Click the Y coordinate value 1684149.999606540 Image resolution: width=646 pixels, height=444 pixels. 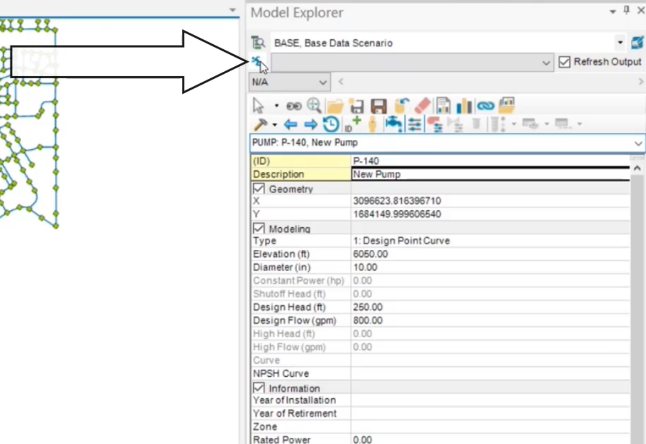pos(397,214)
